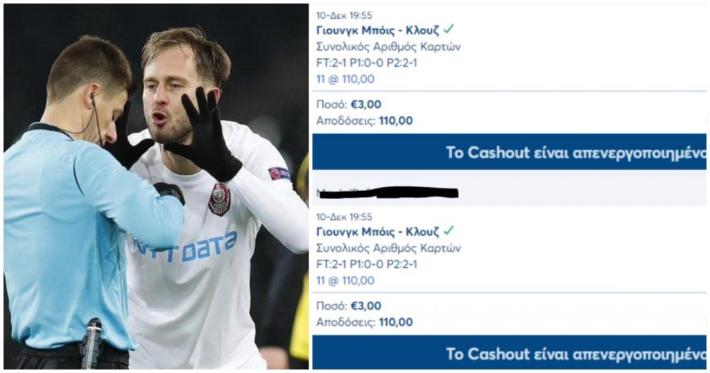Click the first FT:2-1 P1:0-0 P2:2-1 score line
Screen dimensions: 710x373
coord(366,63)
